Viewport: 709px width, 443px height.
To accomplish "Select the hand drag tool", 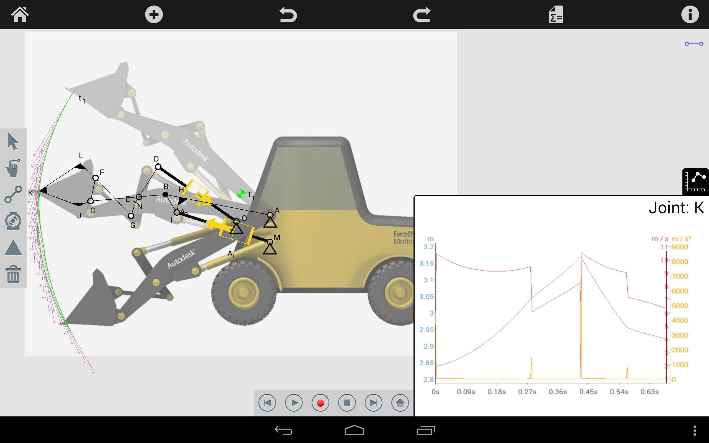I will [x=13, y=168].
